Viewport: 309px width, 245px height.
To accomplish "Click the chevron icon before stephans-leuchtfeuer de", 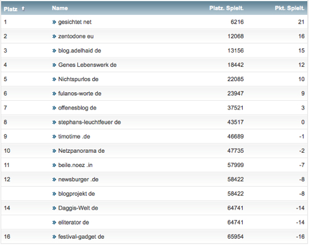I will point(54,123).
